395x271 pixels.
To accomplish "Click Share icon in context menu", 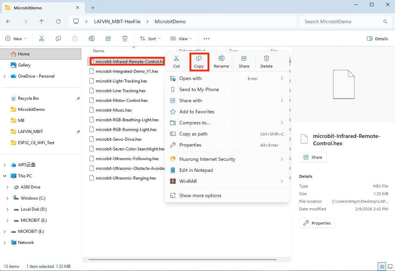I will [244, 58].
